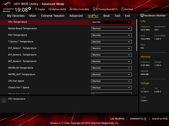Click the WATER_OUT Temperature label

(x=22, y=74)
